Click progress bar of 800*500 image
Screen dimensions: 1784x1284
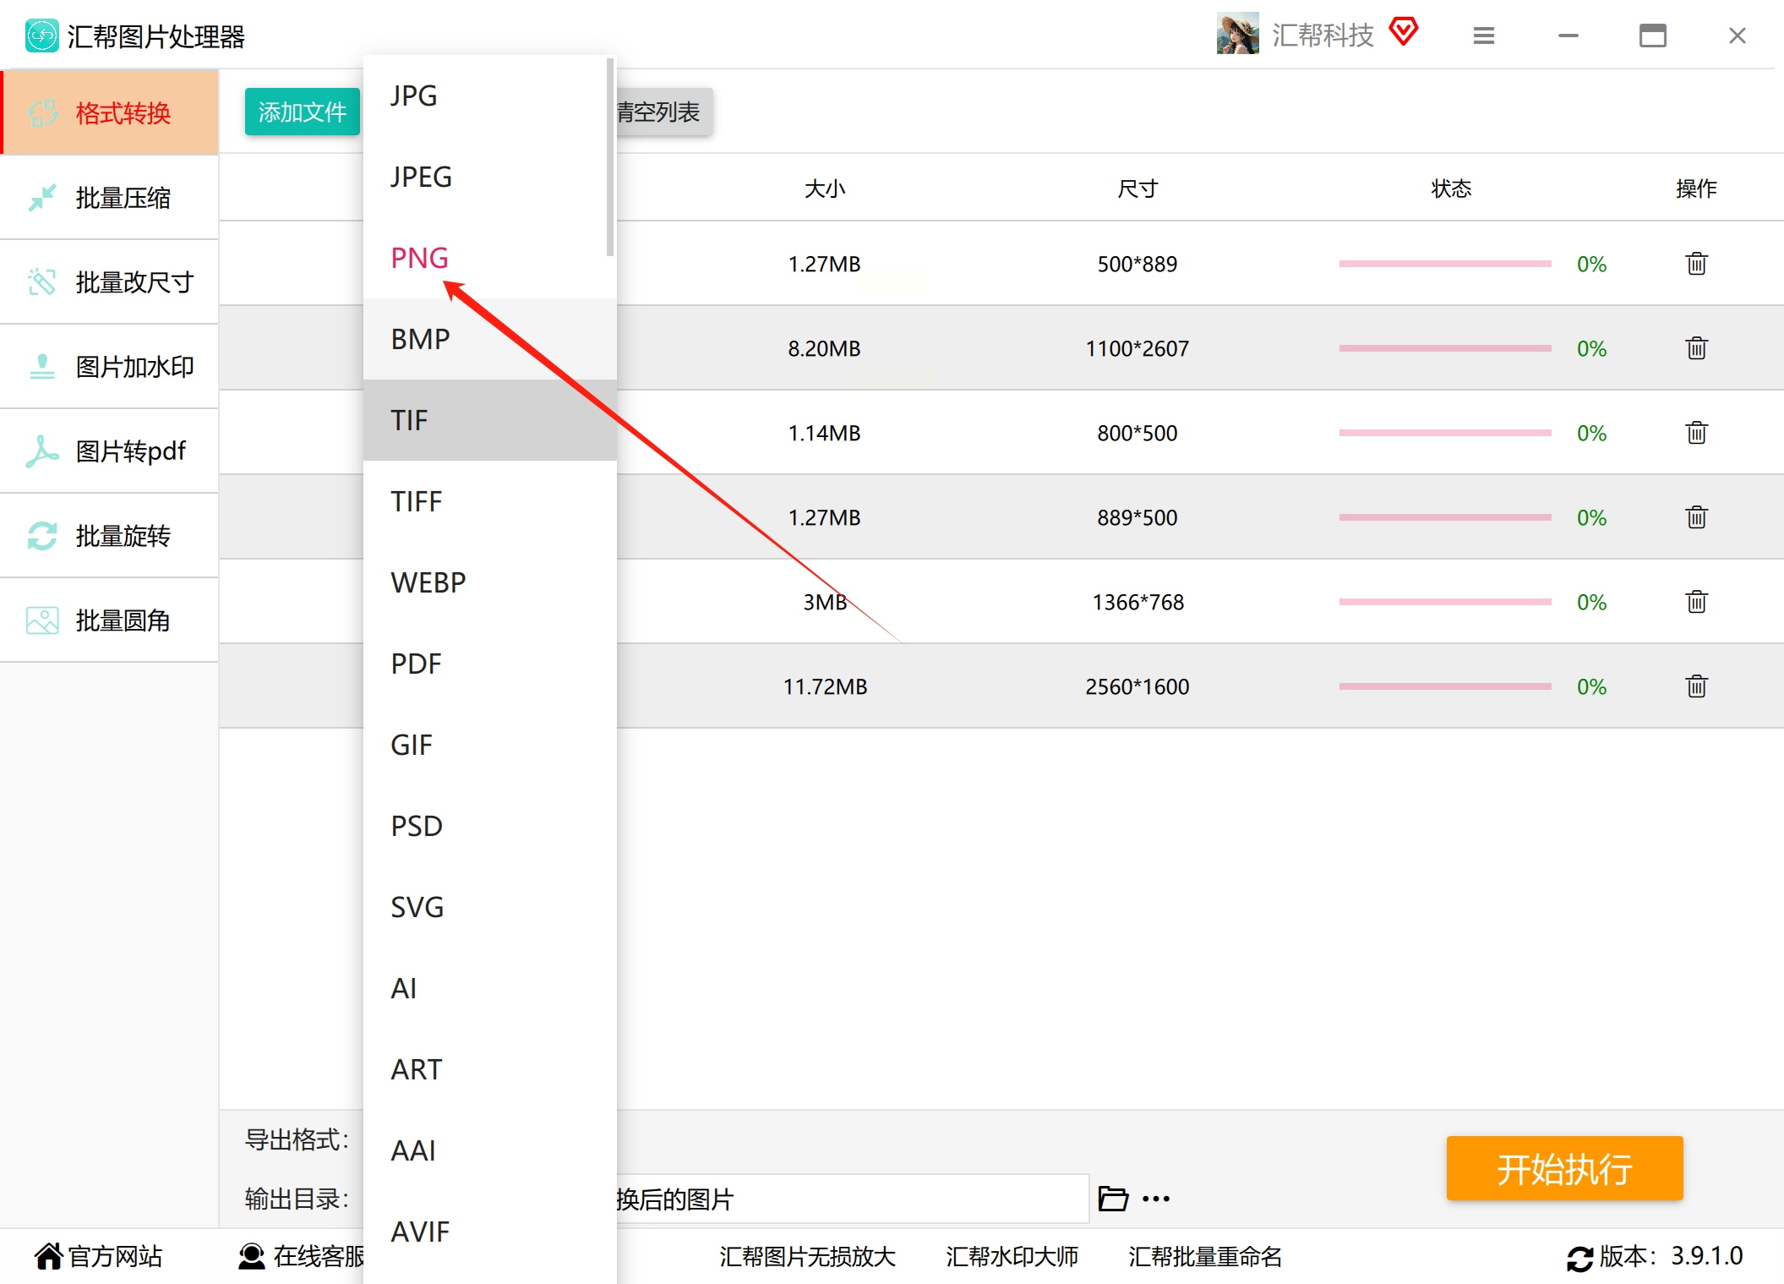coord(1445,433)
